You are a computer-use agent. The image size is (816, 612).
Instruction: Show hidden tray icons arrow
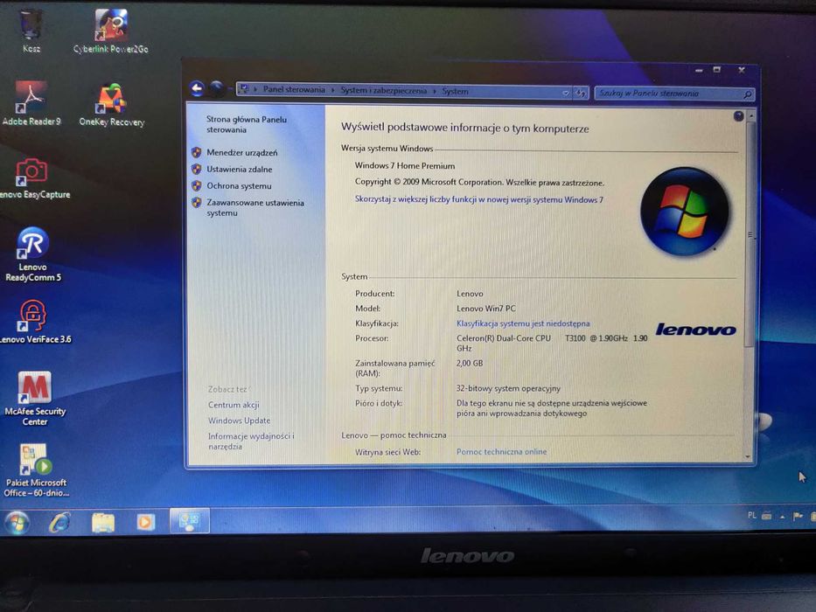coord(782,517)
